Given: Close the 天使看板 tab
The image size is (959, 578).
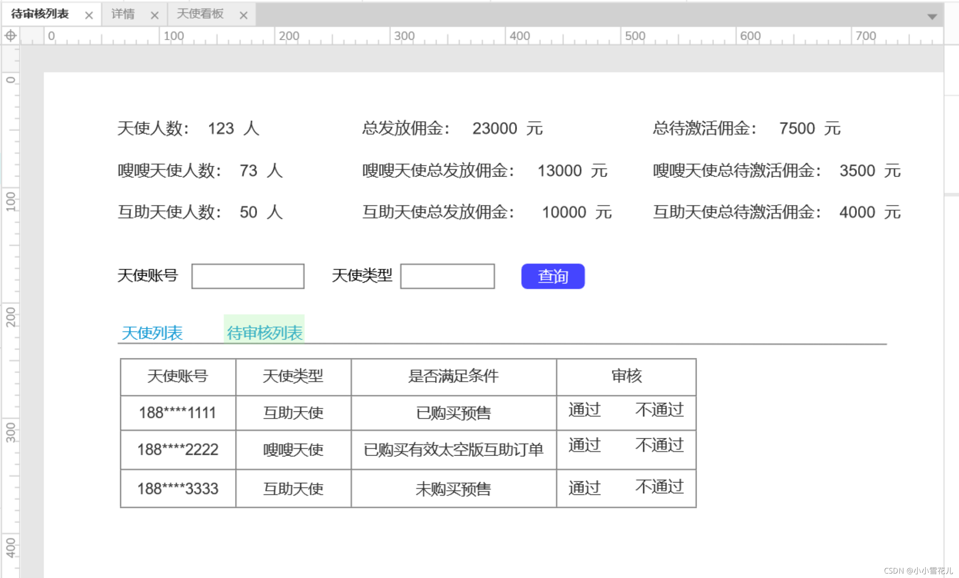Looking at the screenshot, I should [243, 16].
